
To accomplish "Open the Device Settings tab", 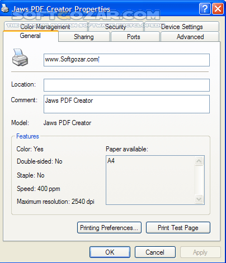I will coord(182,27).
